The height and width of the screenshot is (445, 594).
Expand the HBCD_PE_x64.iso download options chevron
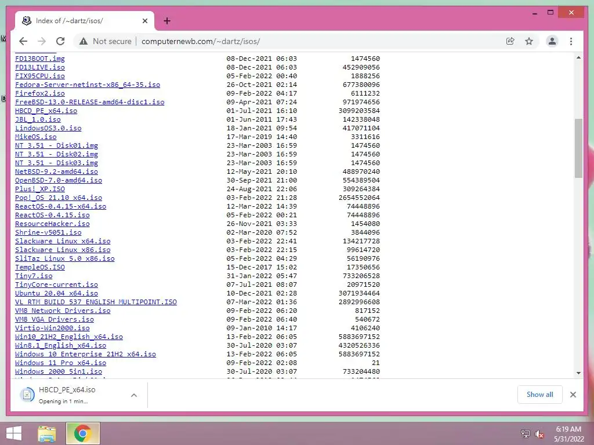134,395
